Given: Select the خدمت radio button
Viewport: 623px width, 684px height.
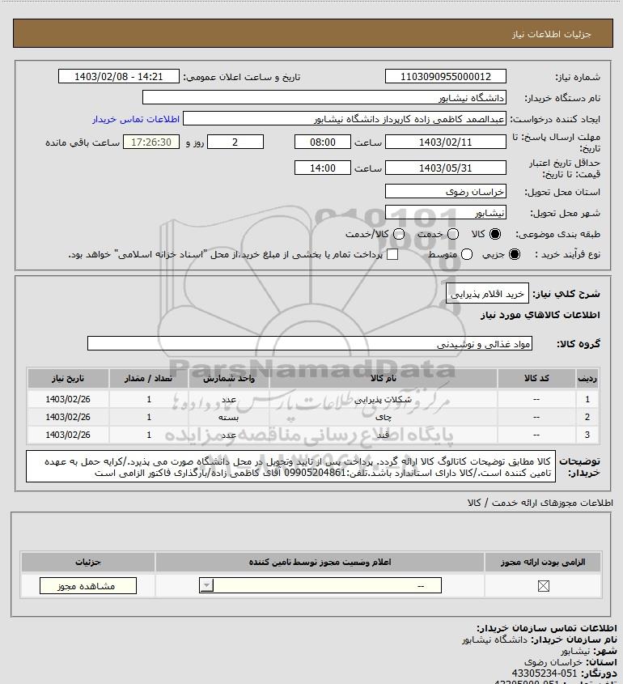Looking at the screenshot, I should (453, 234).
